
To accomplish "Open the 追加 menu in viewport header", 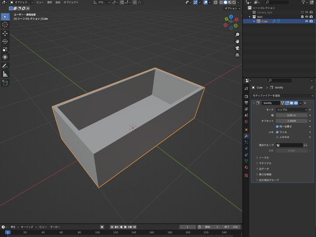I will coord(58,3).
